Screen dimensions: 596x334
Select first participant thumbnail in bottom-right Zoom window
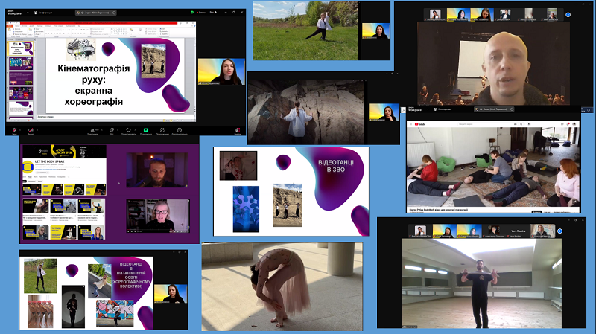[420, 231]
